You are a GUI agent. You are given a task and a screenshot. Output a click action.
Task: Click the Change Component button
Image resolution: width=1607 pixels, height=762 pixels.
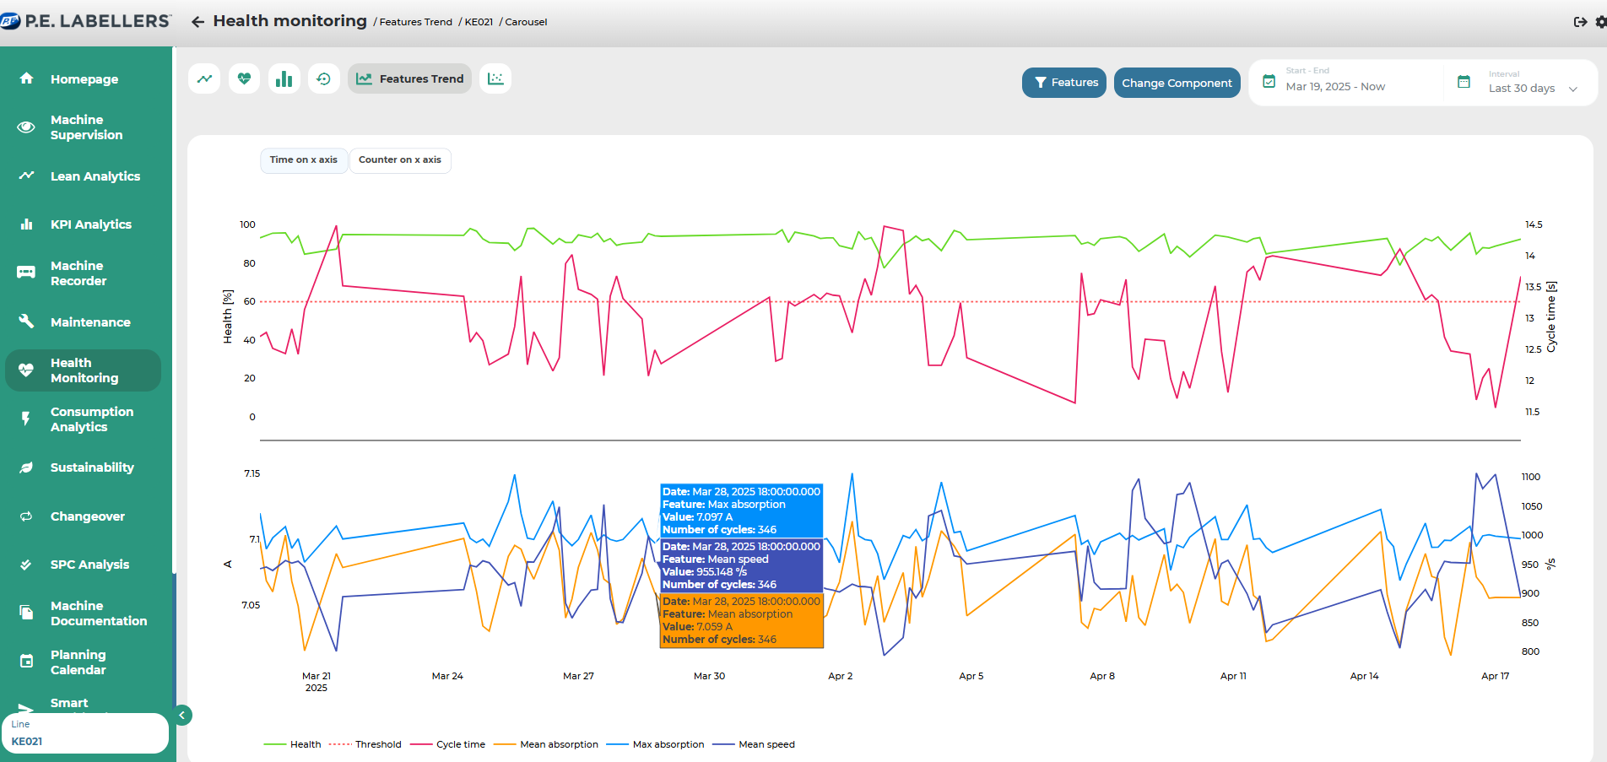point(1177,83)
